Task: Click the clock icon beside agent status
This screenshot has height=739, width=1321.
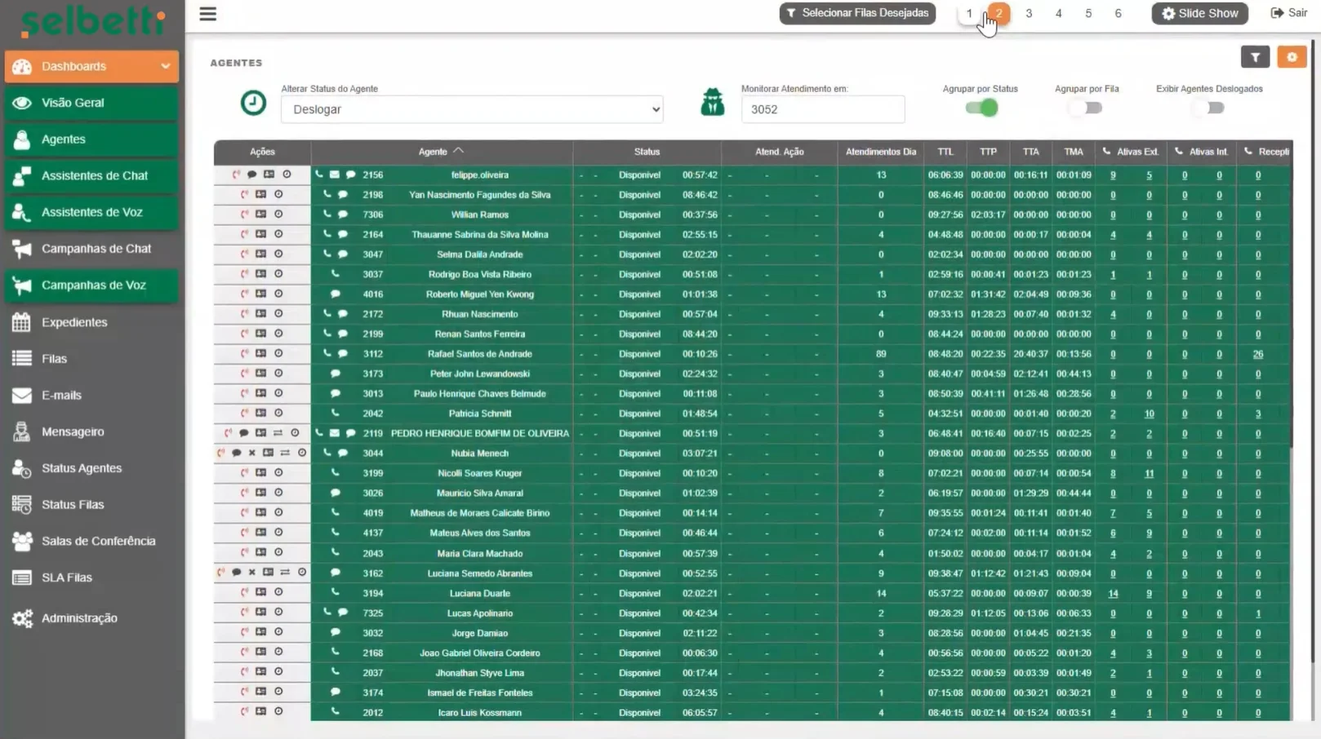Action: tap(253, 103)
